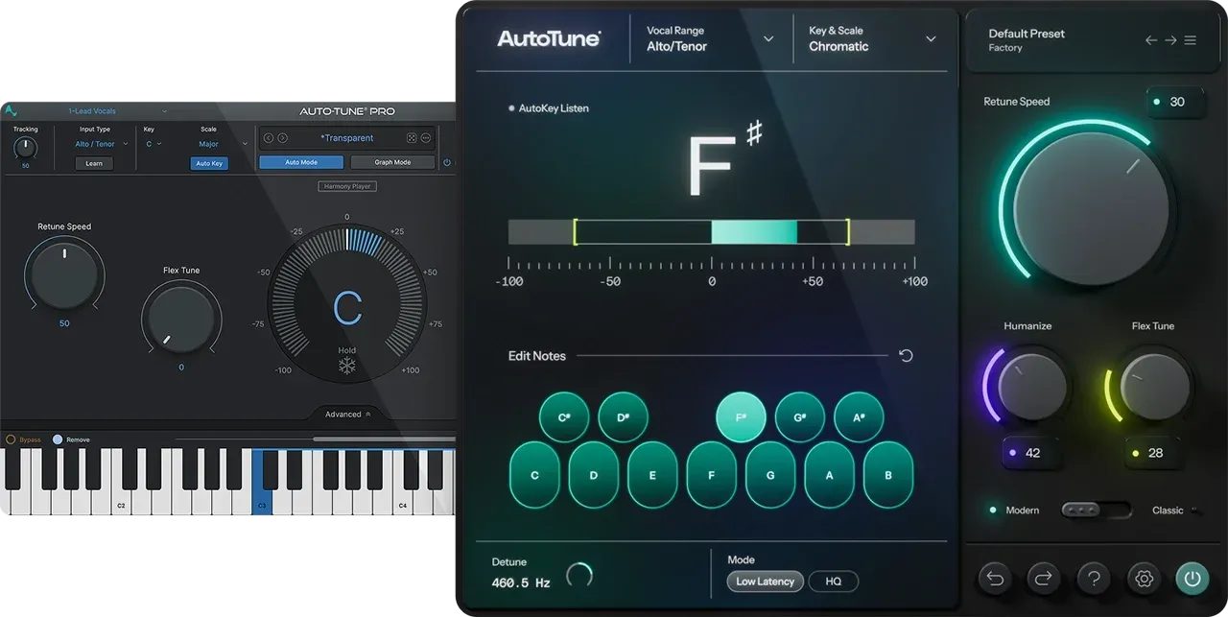Viewport: 1228px width, 617px height.
Task: Go to previous preset with left arrow
Action: coord(1151,40)
